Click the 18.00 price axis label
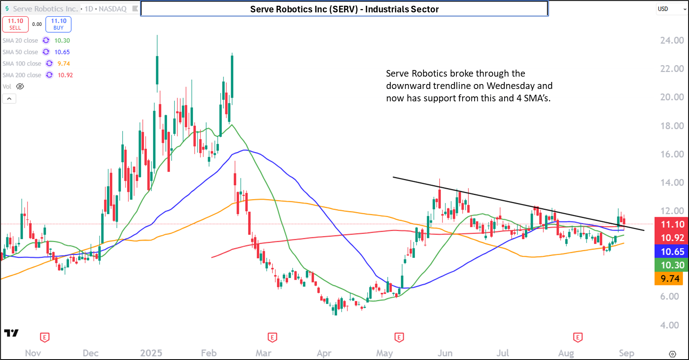 (x=672, y=126)
